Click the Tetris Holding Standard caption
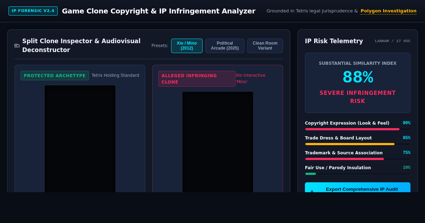Screen dimensions: 425x223 click(x=115, y=75)
